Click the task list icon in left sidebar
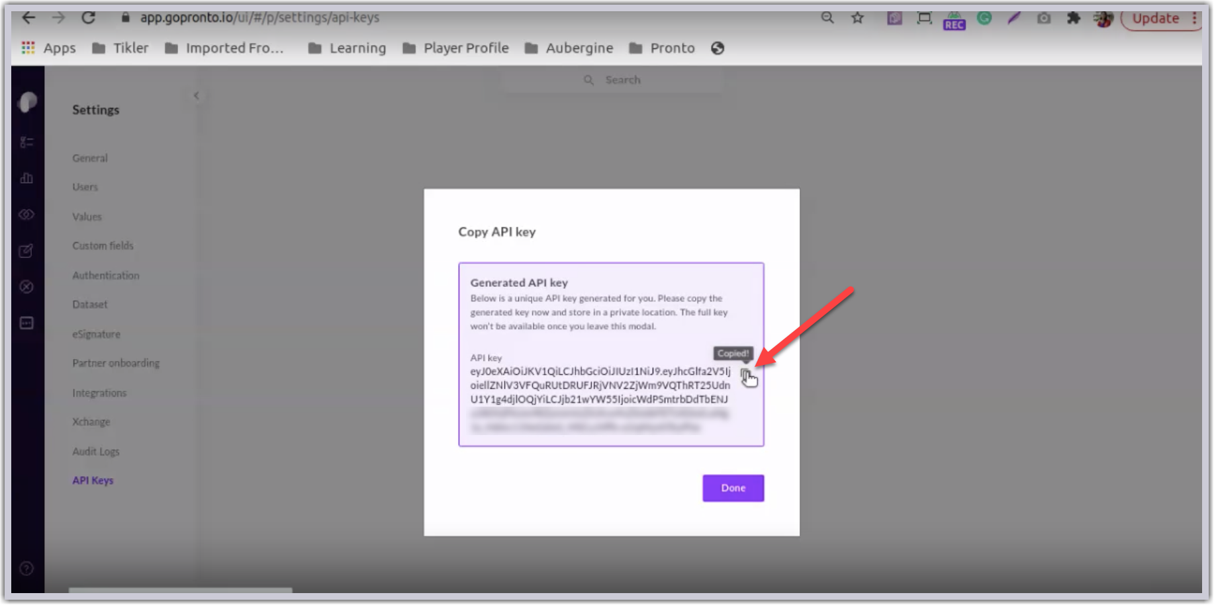The image size is (1214, 605). point(26,142)
